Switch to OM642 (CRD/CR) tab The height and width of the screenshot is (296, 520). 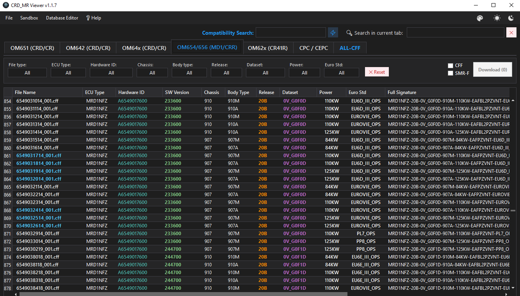(88, 48)
